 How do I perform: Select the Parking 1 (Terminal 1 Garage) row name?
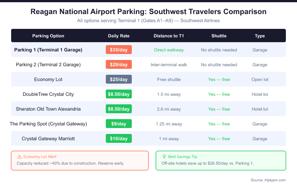(x=48, y=50)
